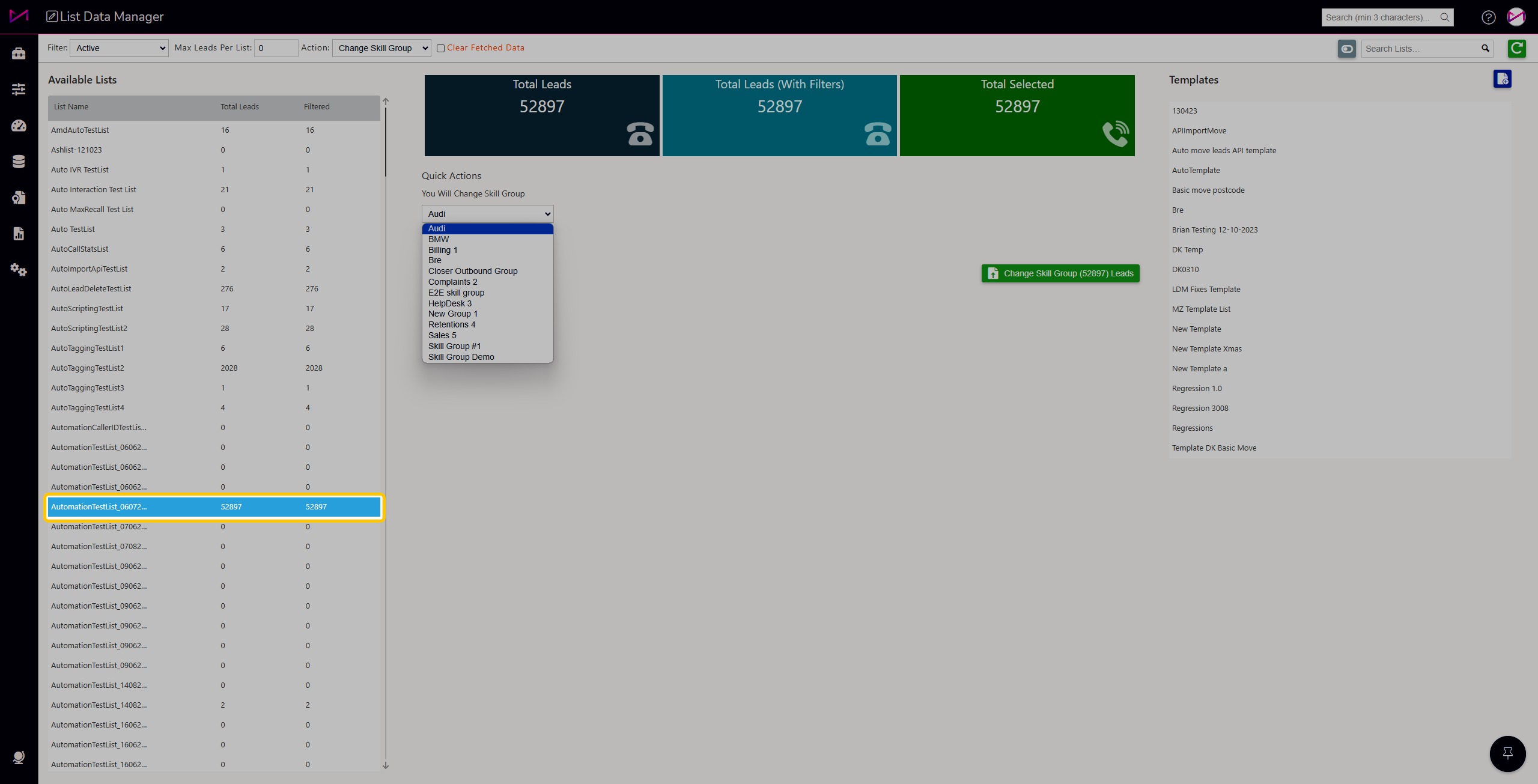
Task: Click the pin button at bottom right
Action: (x=1507, y=753)
